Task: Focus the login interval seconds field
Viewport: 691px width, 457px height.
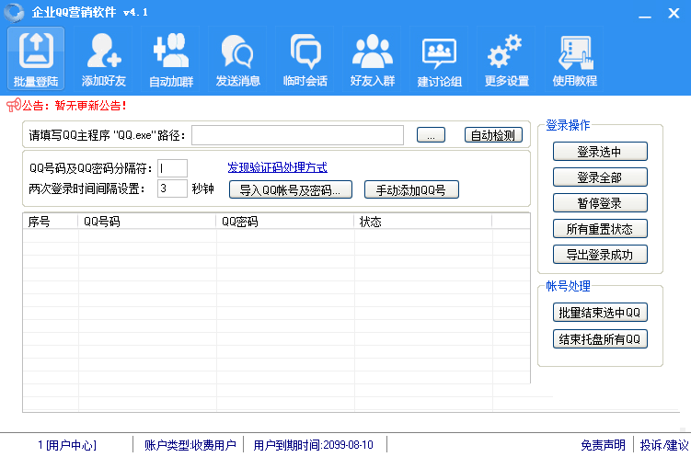Action: 172,189
